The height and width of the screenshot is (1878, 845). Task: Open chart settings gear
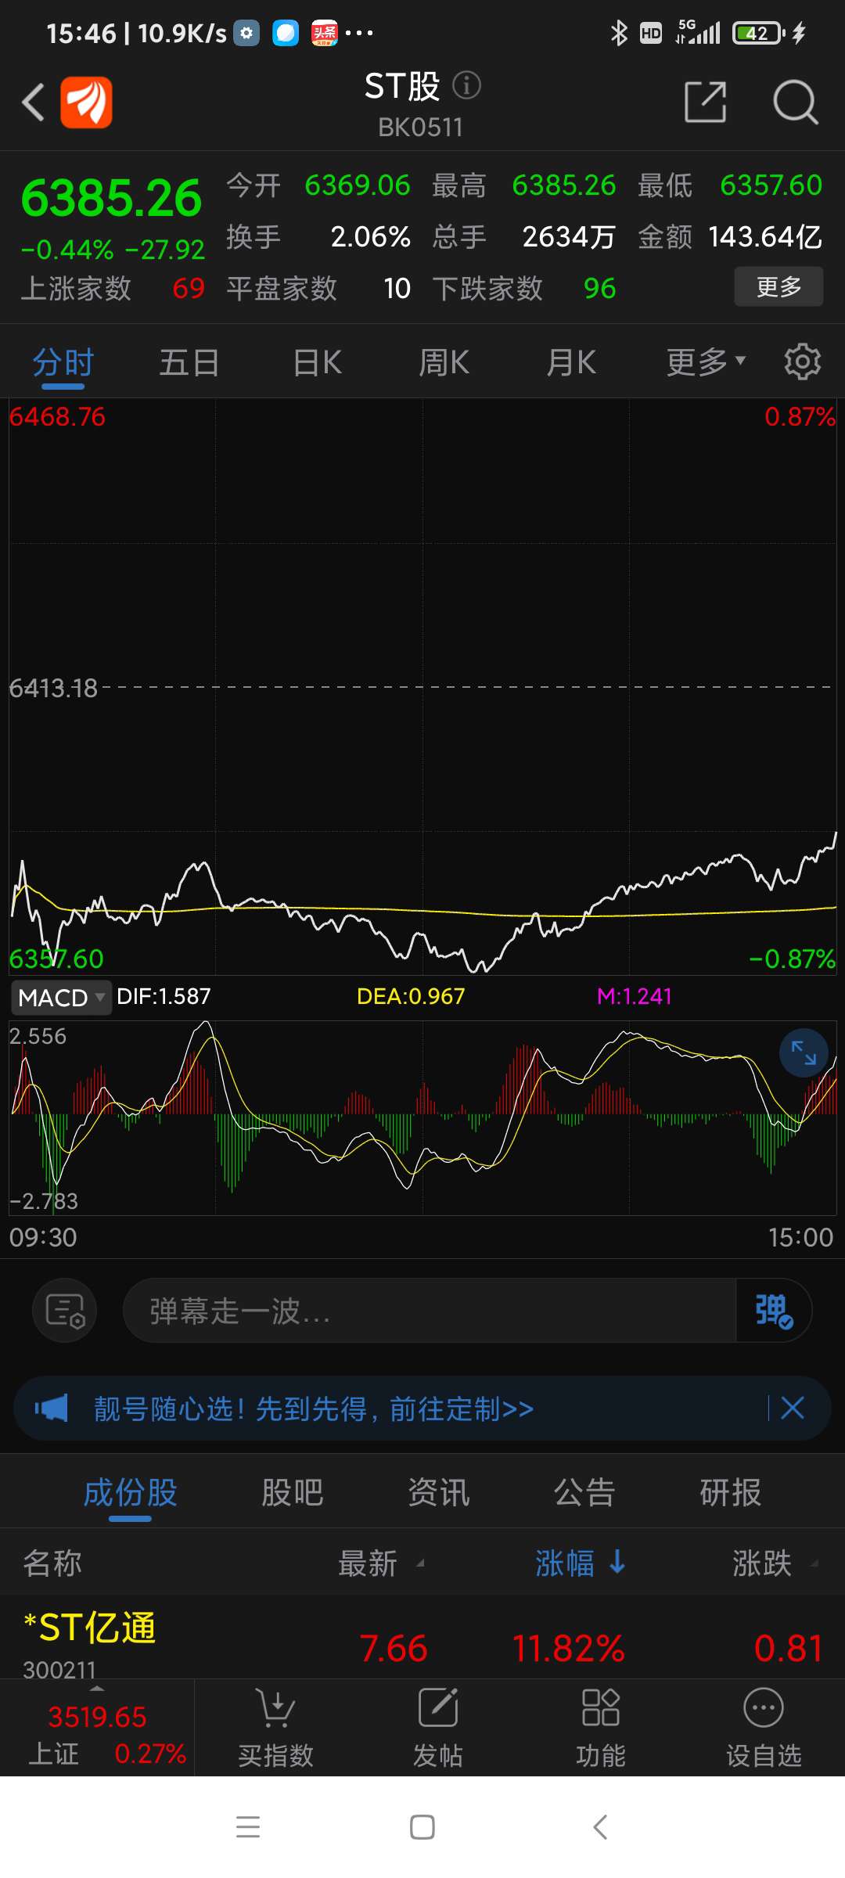tap(803, 362)
